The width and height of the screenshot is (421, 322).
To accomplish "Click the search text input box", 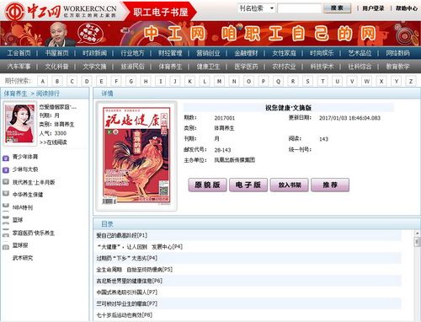I will coord(300,8).
